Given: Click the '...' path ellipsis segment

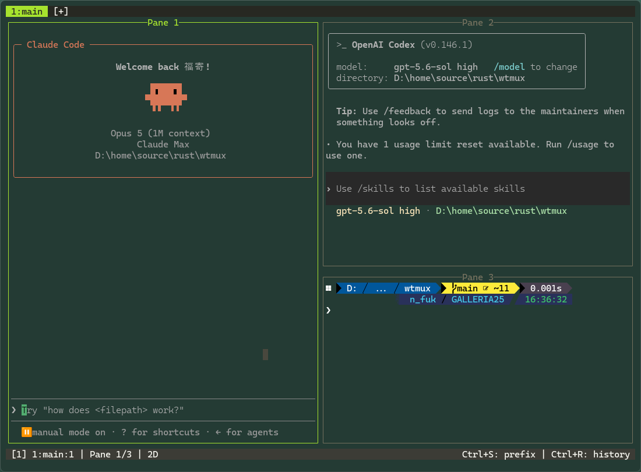Looking at the screenshot, I should [381, 288].
